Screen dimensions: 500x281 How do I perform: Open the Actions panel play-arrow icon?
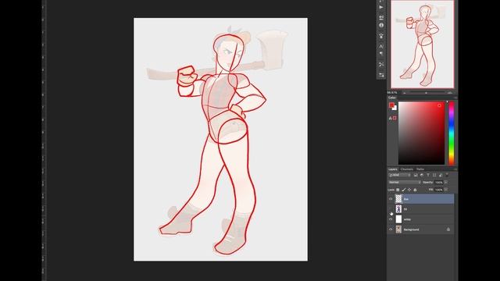pyautogui.click(x=381, y=7)
